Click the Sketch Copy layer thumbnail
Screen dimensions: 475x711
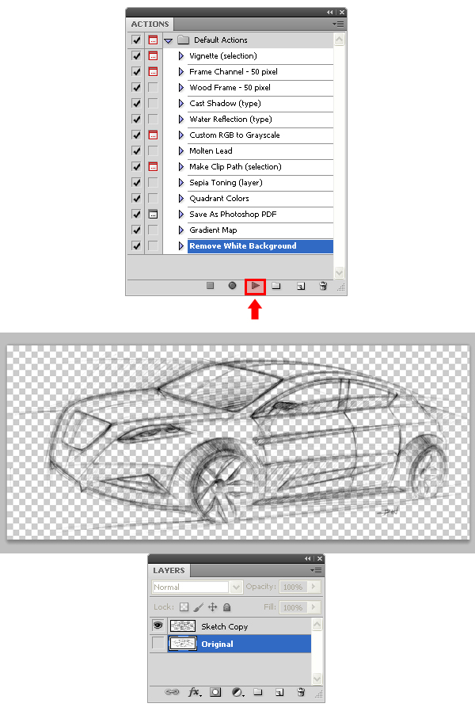[183, 626]
